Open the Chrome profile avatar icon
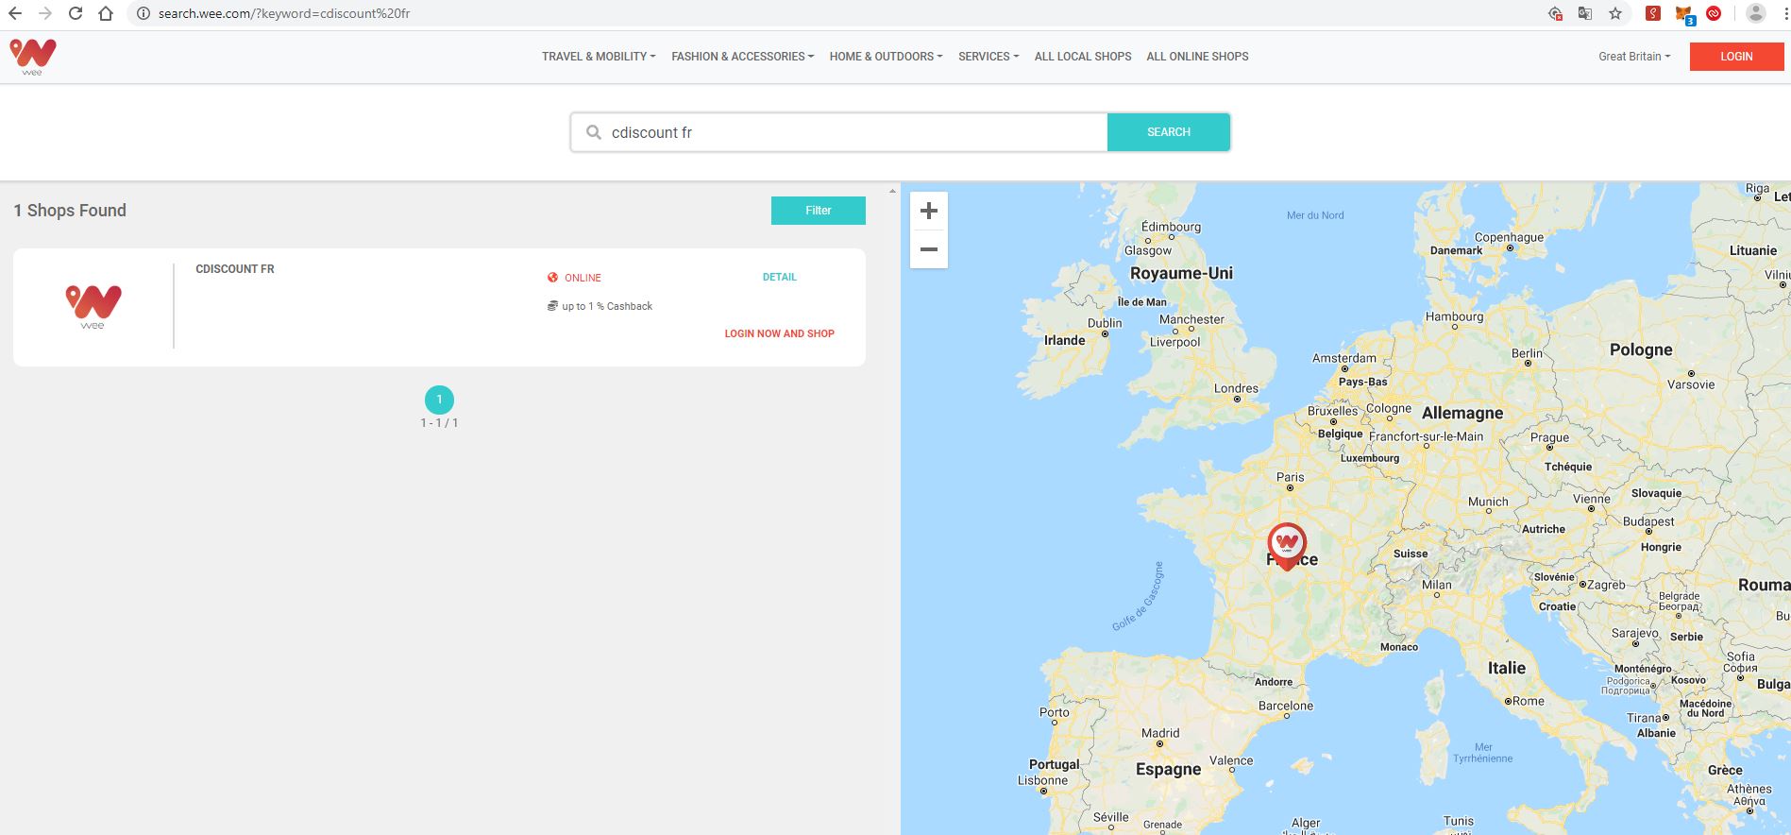 (1755, 13)
